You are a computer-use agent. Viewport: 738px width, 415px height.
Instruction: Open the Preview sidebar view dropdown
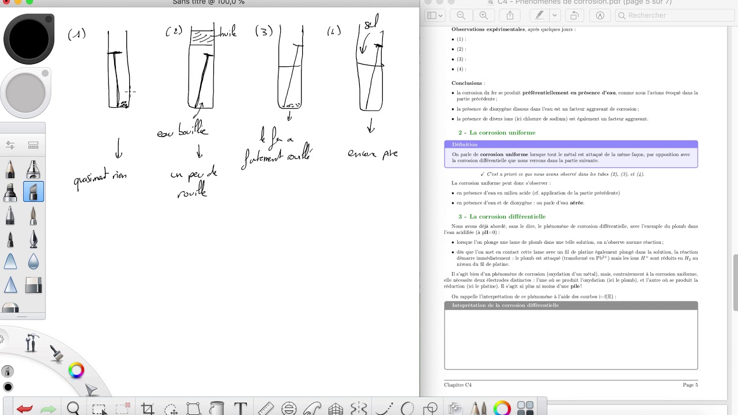[435, 16]
